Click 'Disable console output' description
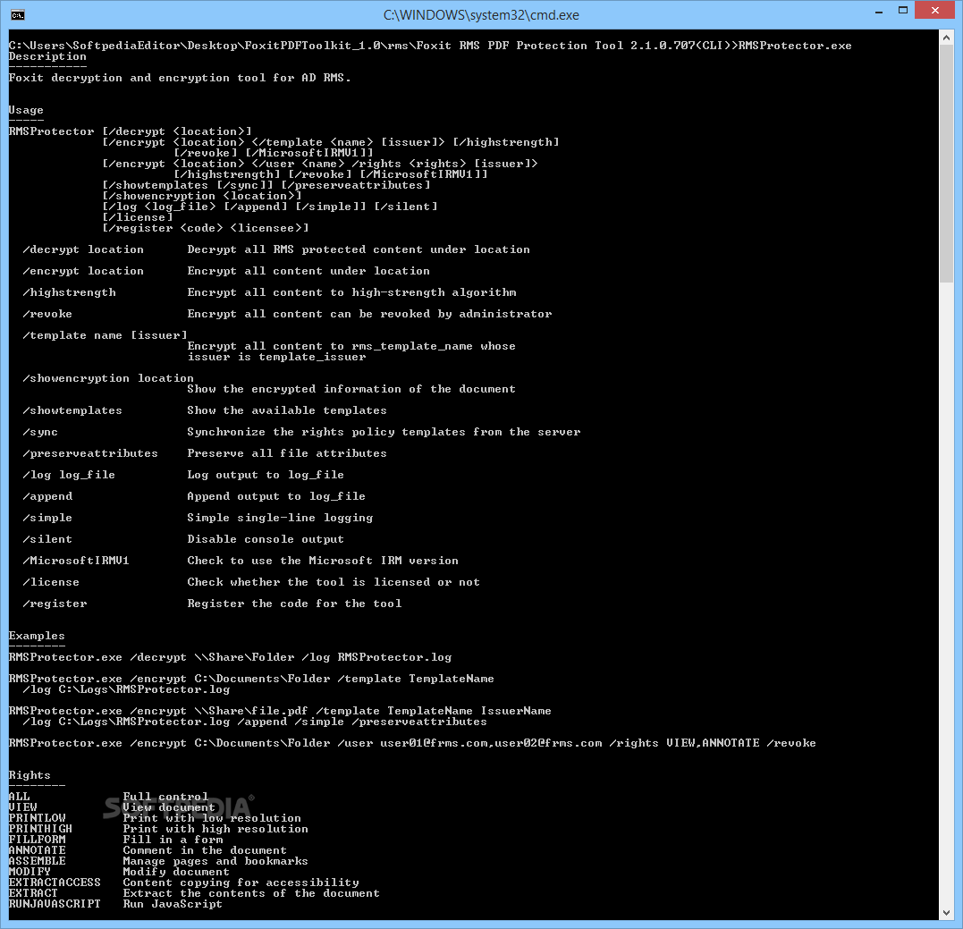The height and width of the screenshot is (929, 963). [266, 539]
